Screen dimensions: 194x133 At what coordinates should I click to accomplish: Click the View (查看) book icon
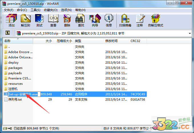coord(53,18)
